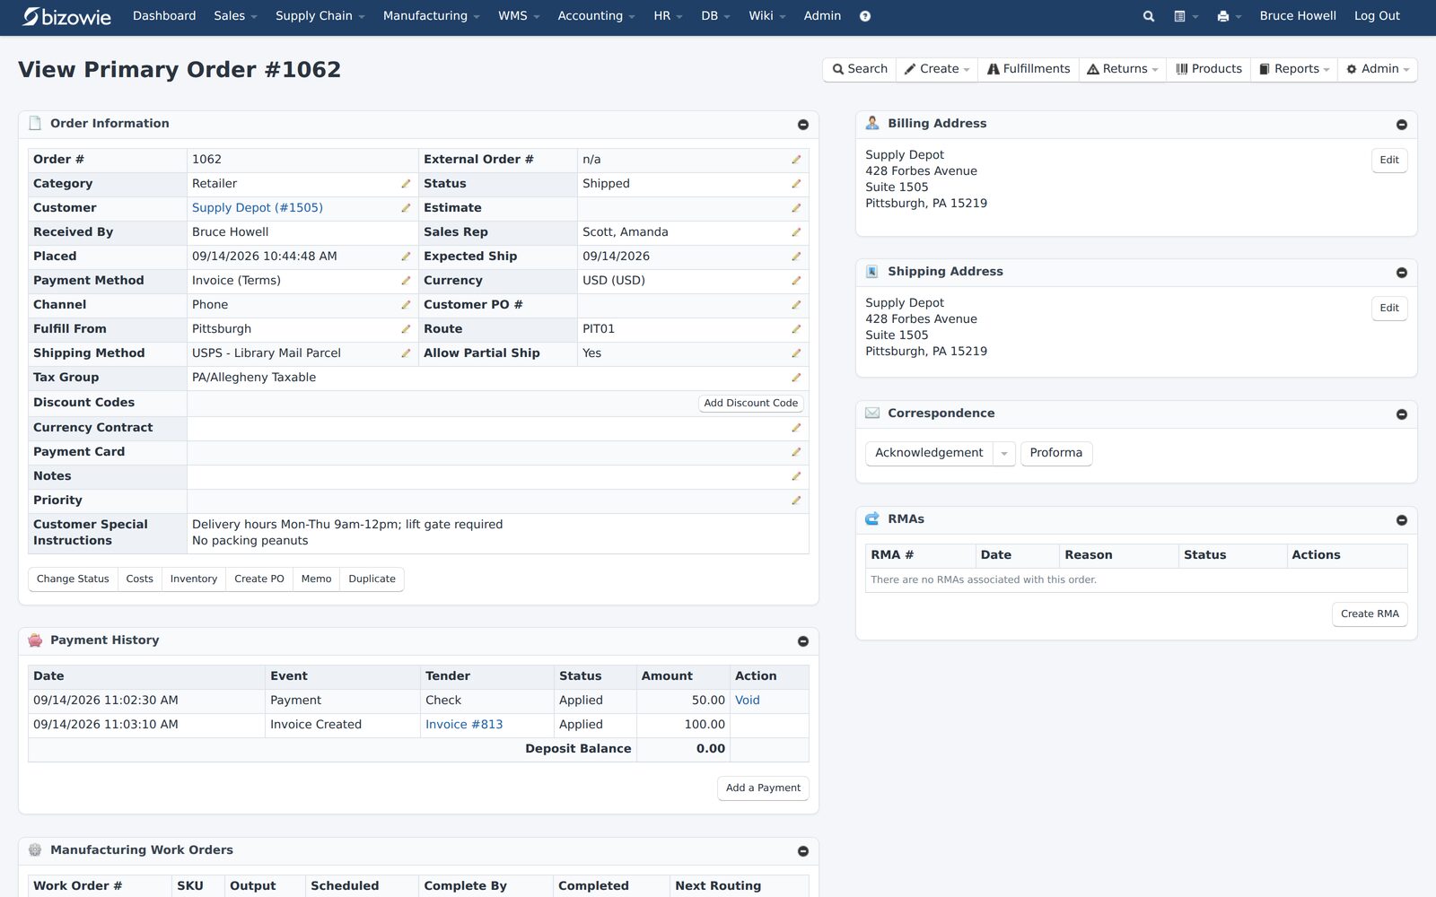Open the Reports dropdown button
This screenshot has height=897, width=1436.
[x=1294, y=69]
